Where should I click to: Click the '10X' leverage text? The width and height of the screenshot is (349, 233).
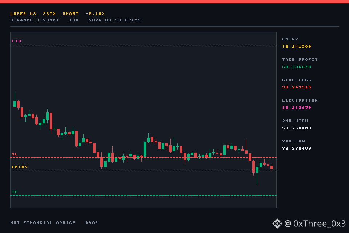(x=74, y=20)
